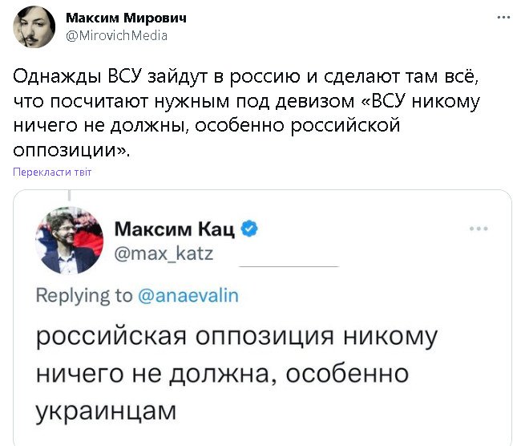521x446 pixels.
Task: Click "девизом" in the main tweet
Action: [330, 102]
